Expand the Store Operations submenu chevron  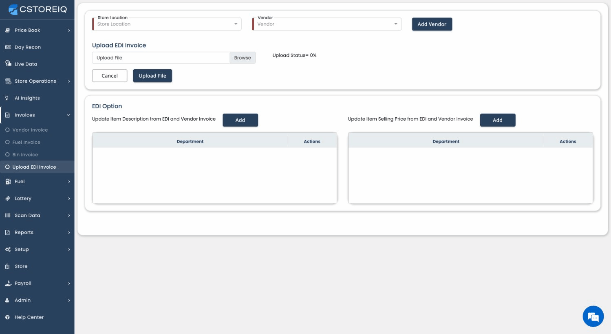point(69,81)
